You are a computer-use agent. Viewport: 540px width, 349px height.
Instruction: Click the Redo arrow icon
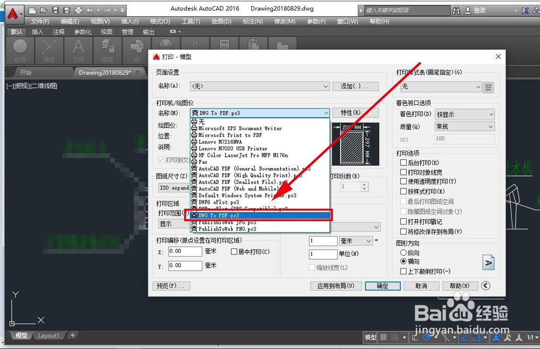coord(107,10)
